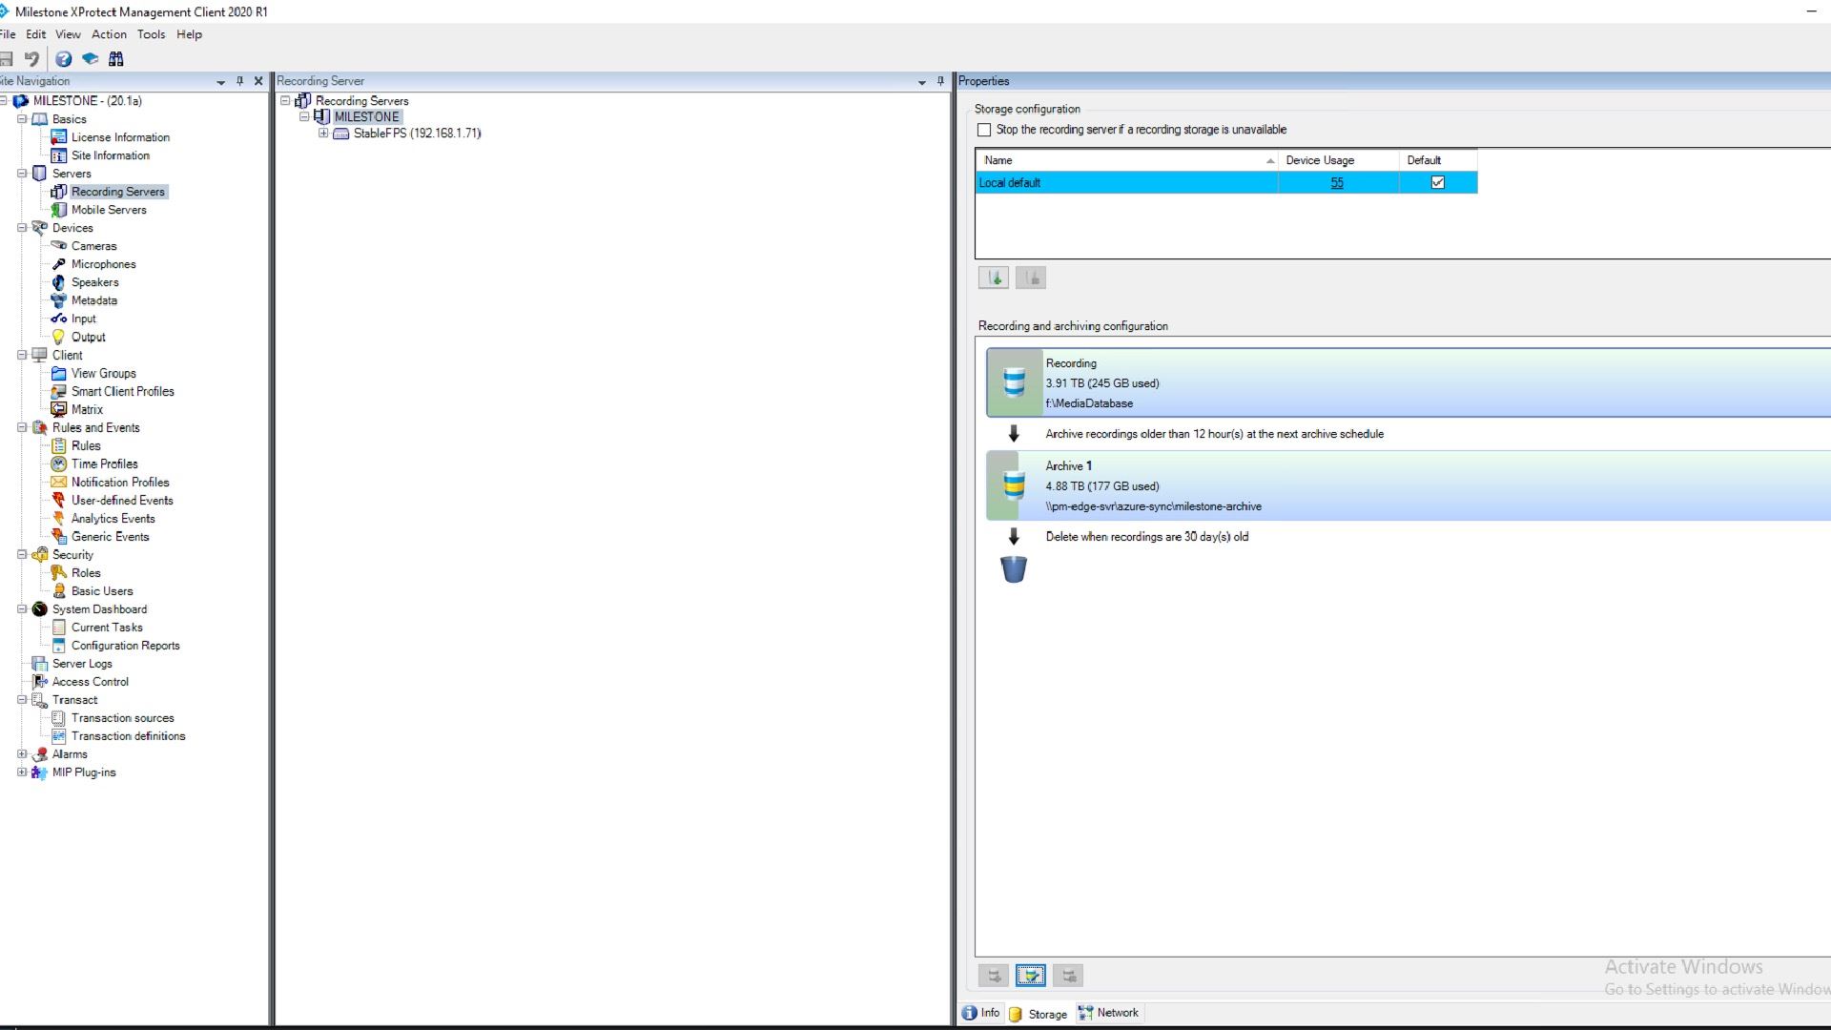Click the Output lightbulb icon

(x=59, y=337)
